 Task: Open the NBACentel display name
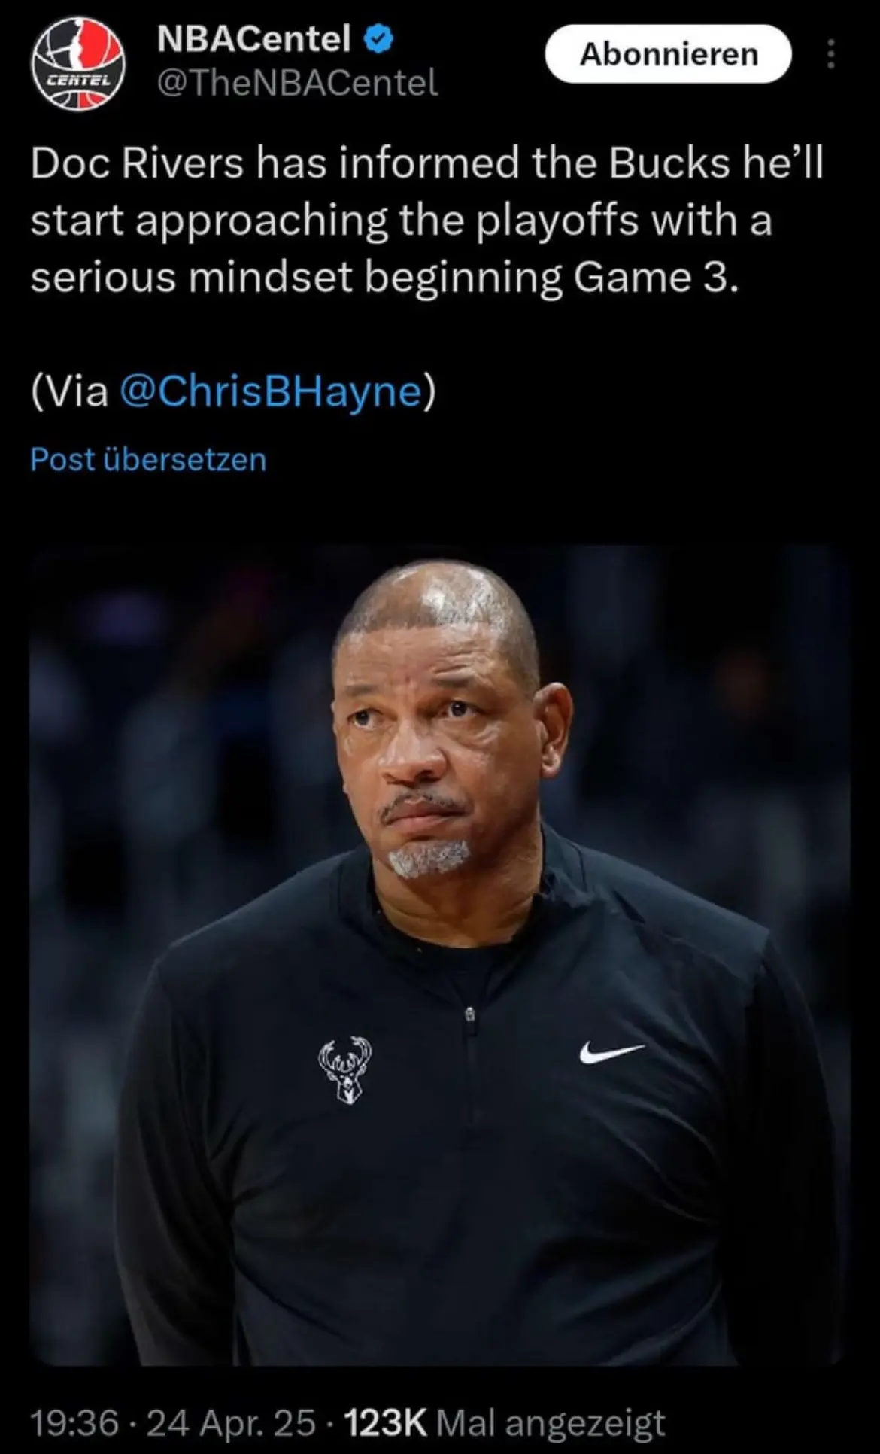[x=254, y=39]
